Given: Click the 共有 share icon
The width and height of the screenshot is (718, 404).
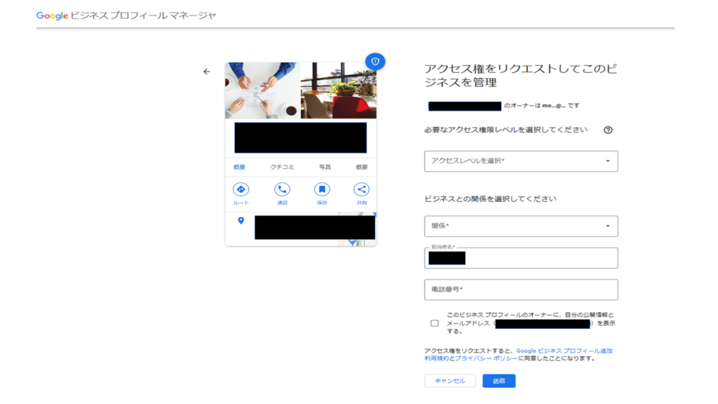Looking at the screenshot, I should [x=362, y=189].
